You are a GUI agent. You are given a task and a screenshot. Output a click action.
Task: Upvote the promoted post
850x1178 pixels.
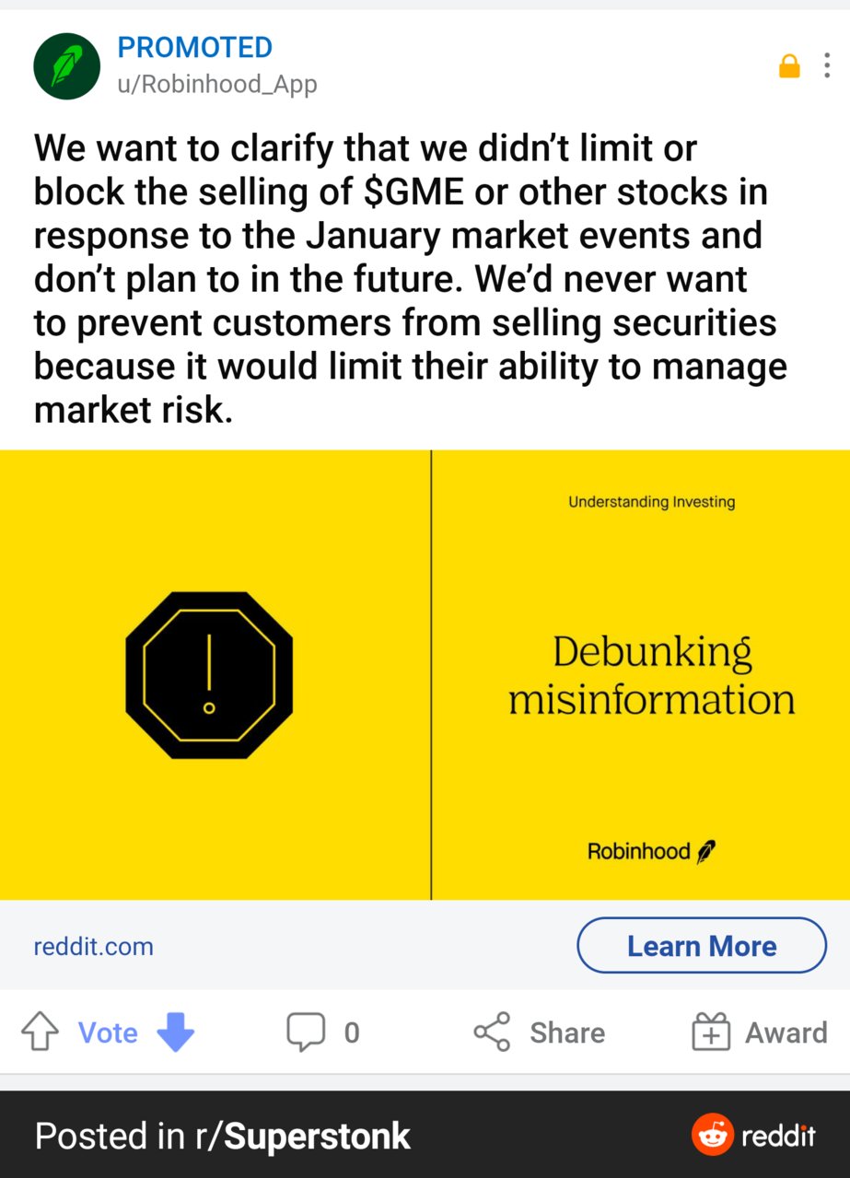(40, 1032)
